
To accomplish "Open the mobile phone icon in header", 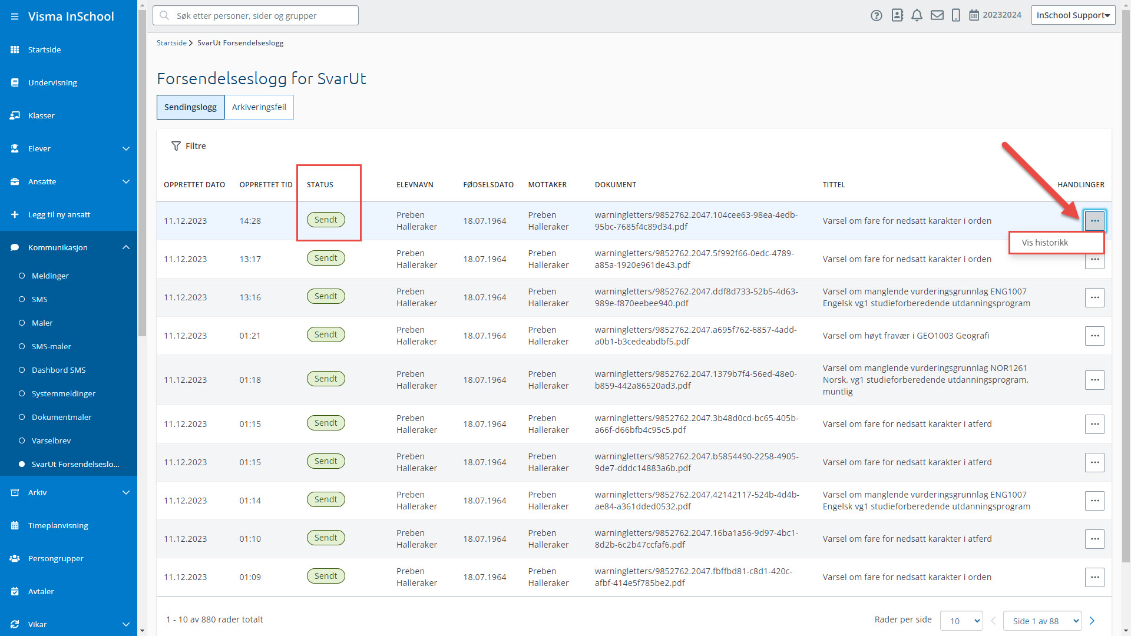I will tap(956, 15).
